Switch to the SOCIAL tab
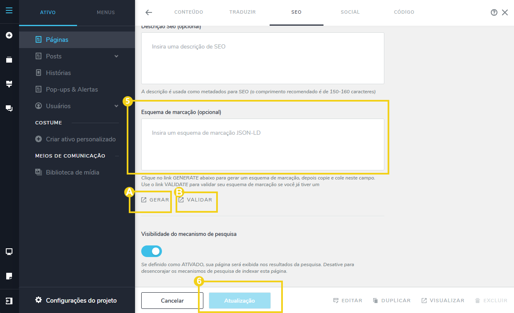 tap(350, 12)
